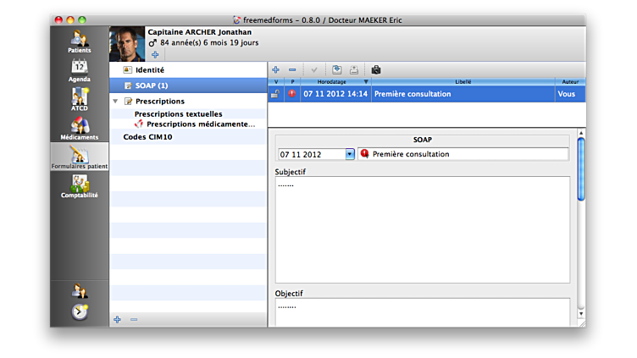The image size is (637, 358).
Task: Click the briefcase icon in episode toolbar
Action: (376, 69)
